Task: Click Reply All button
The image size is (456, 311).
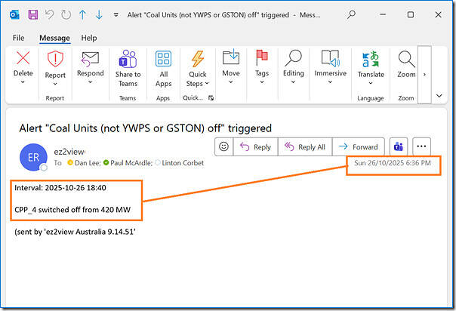Action: [x=304, y=147]
